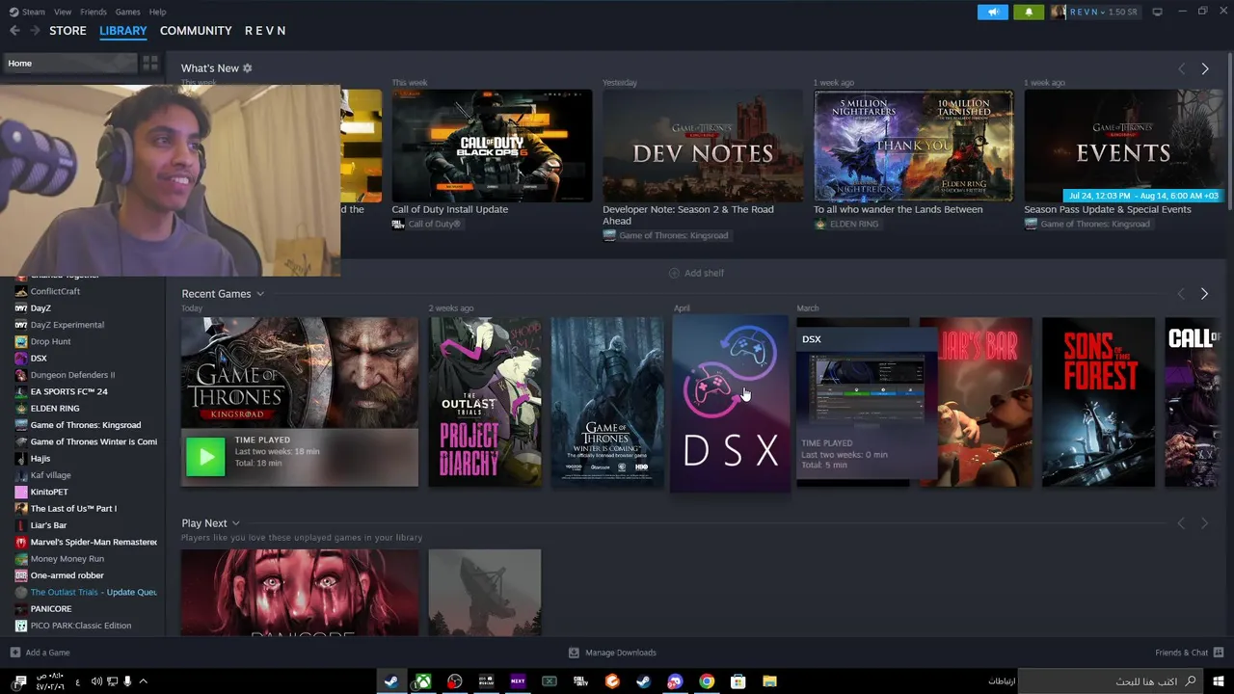
Task: Open Google Chrome from the taskbar
Action: 707,681
